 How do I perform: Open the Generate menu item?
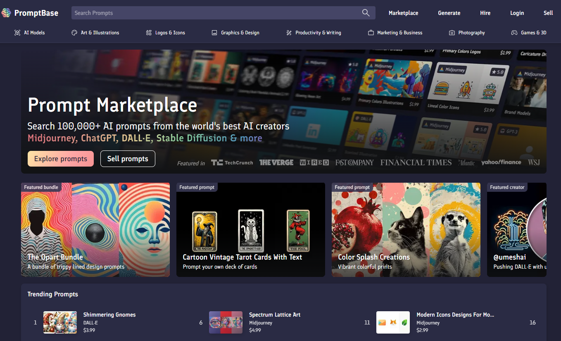point(449,13)
